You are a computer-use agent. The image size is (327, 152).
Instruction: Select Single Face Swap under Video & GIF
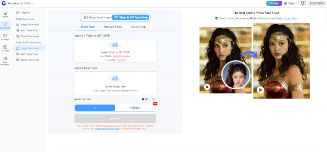pyautogui.click(x=29, y=48)
